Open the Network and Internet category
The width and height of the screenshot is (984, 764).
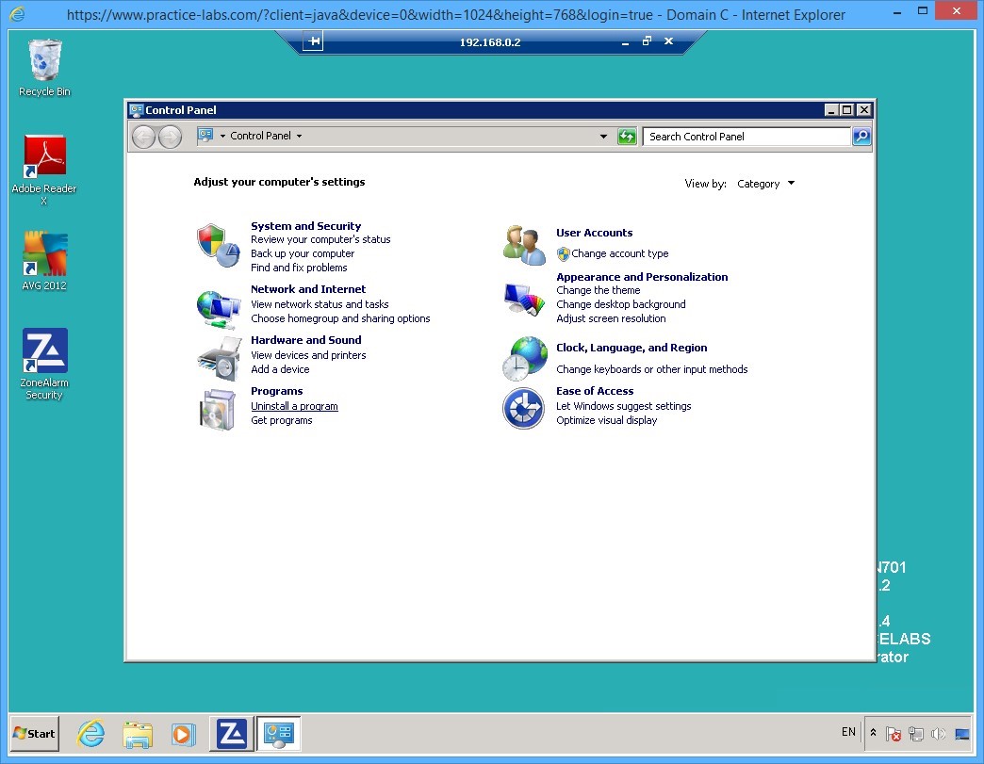point(307,289)
